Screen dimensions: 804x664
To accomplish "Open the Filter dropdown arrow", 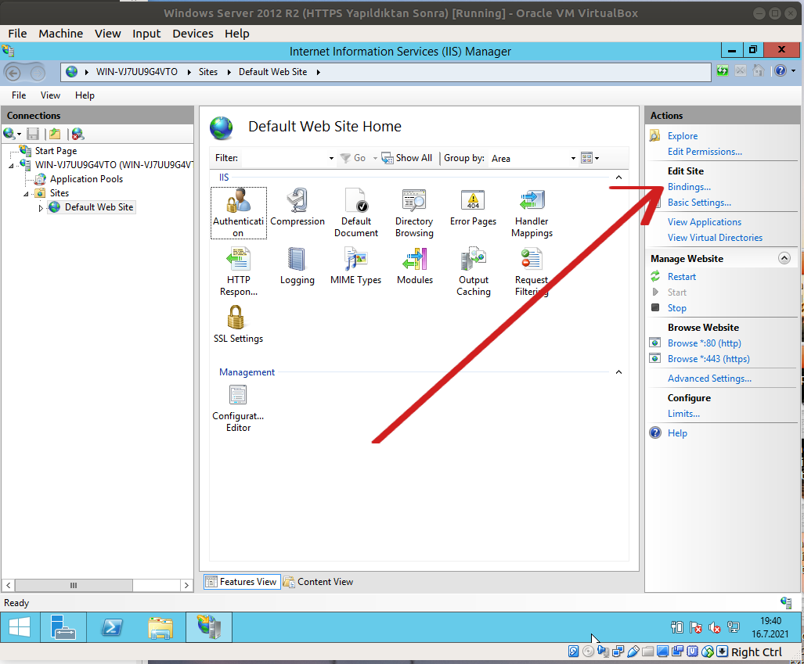I will (x=331, y=158).
